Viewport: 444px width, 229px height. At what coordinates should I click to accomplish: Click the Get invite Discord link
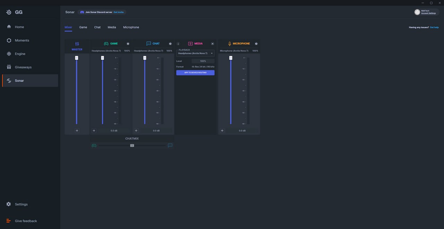(x=119, y=12)
